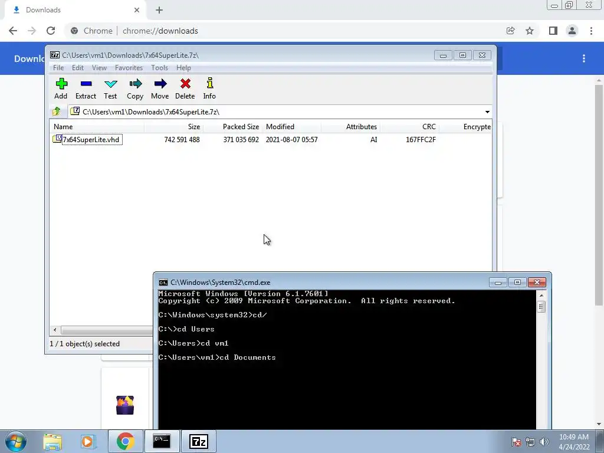The width and height of the screenshot is (604, 453).
Task: Bookmark this tab with the star icon
Action: (x=530, y=31)
